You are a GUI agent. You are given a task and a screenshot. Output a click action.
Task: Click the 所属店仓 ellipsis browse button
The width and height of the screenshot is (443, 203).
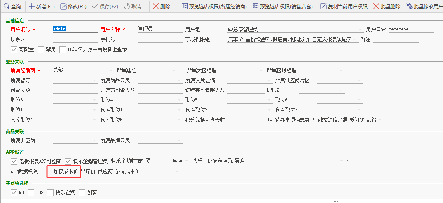(x=180, y=70)
